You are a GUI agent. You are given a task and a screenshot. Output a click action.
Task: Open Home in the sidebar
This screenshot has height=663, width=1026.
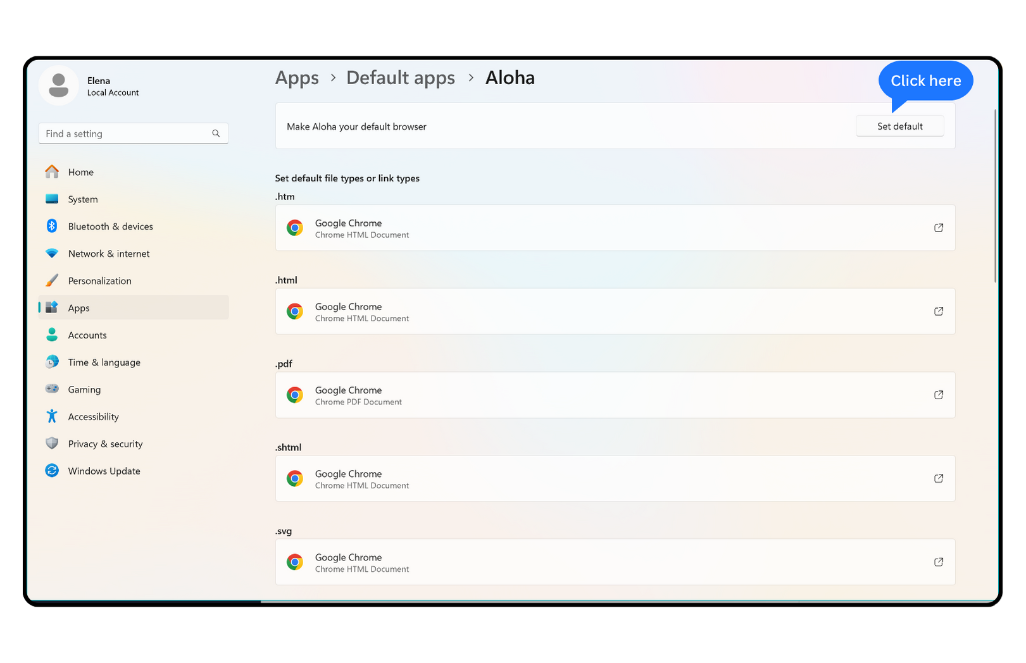pos(134,172)
